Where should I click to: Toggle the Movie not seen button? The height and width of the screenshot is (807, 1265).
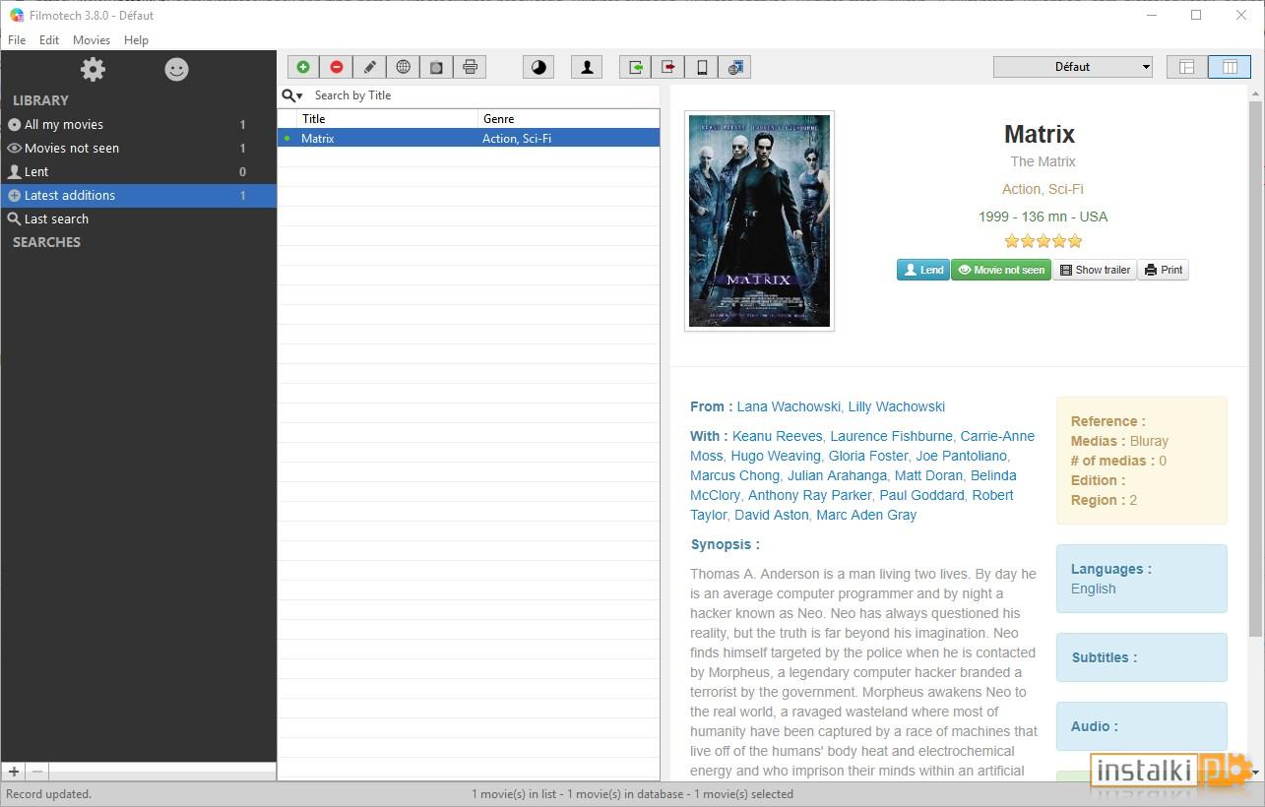[1001, 270]
